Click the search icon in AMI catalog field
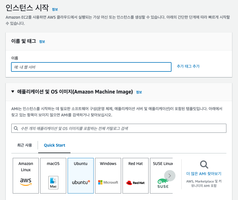This screenshot has height=200, width=238. pos(16,128)
